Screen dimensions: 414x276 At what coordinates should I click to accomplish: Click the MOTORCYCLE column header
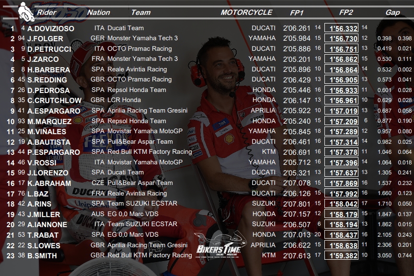[x=246, y=12]
